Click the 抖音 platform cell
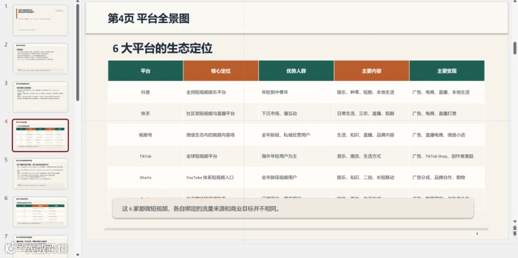 click(146, 93)
